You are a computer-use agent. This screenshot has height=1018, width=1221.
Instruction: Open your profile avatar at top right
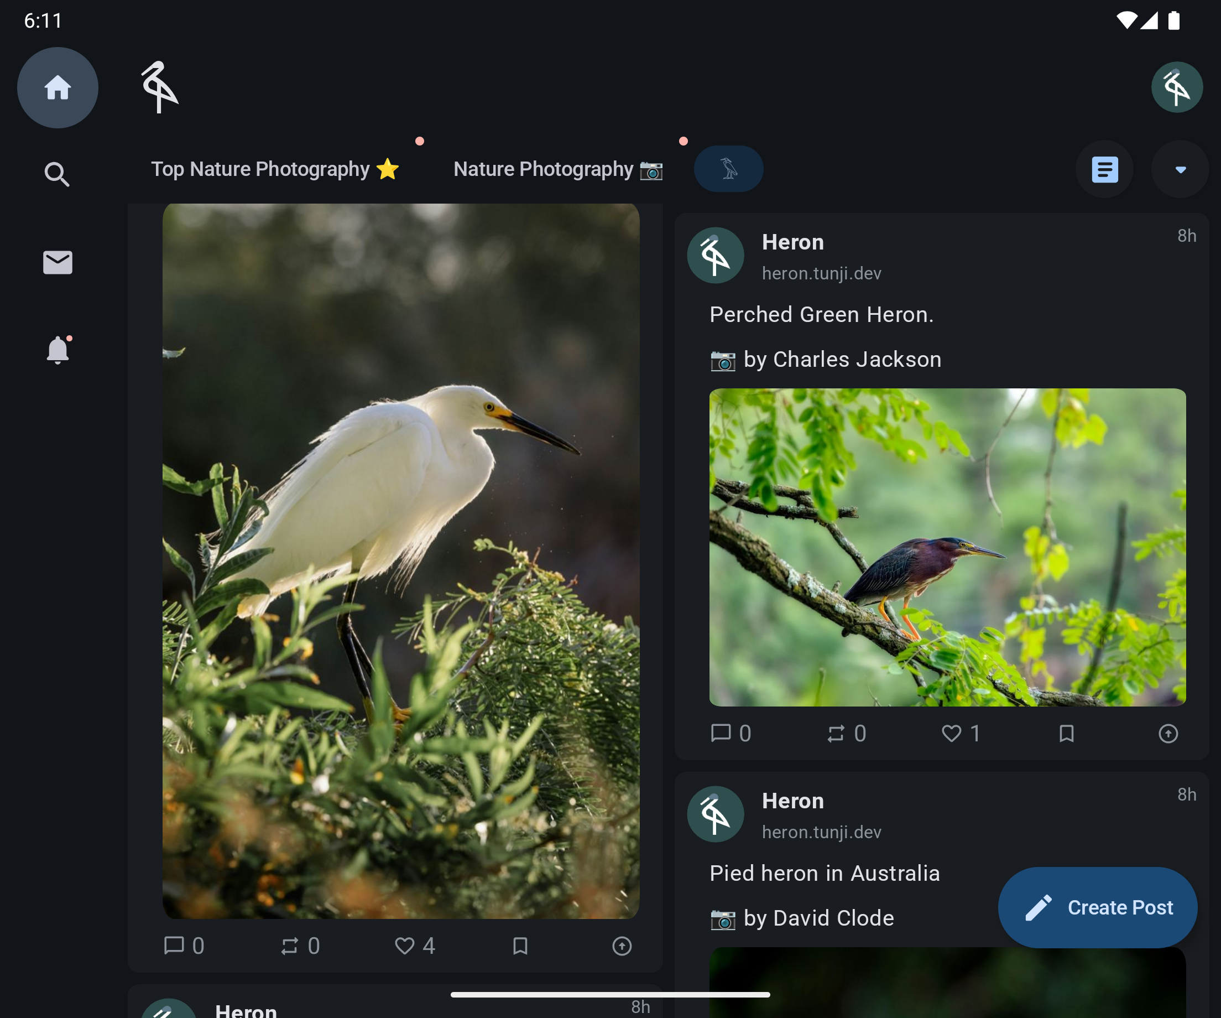click(1176, 87)
